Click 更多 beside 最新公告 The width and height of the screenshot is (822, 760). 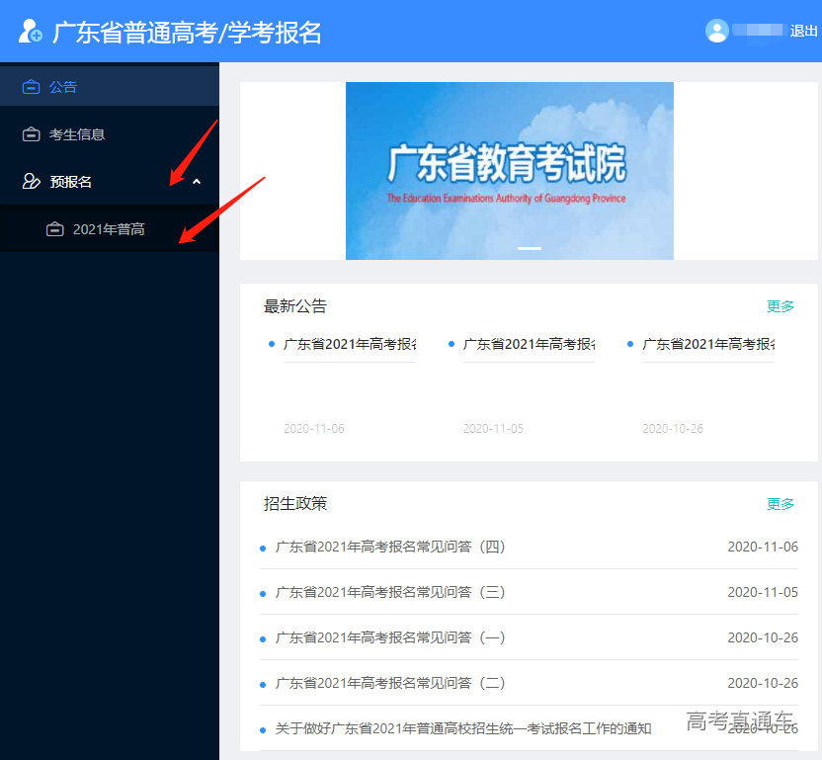tap(780, 306)
